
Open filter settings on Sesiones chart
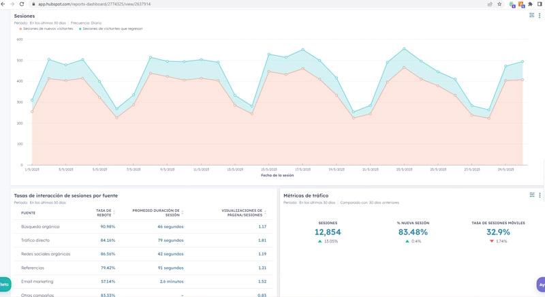(x=531, y=15)
